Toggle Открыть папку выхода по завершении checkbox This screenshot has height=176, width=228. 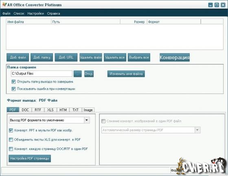(x=13, y=82)
